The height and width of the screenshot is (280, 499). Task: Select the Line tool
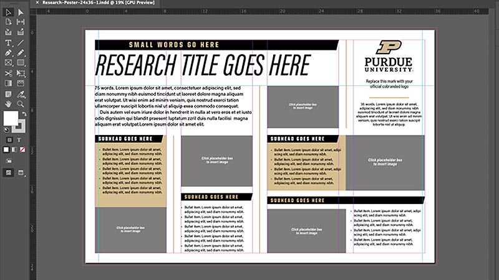tap(21, 42)
